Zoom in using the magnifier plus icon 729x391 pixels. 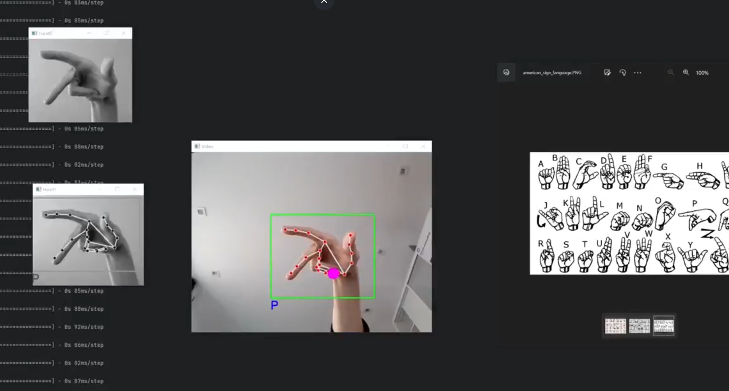686,72
